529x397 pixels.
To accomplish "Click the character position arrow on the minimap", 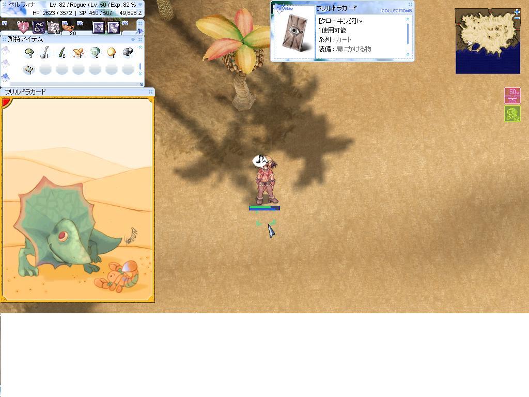I will pos(469,43).
